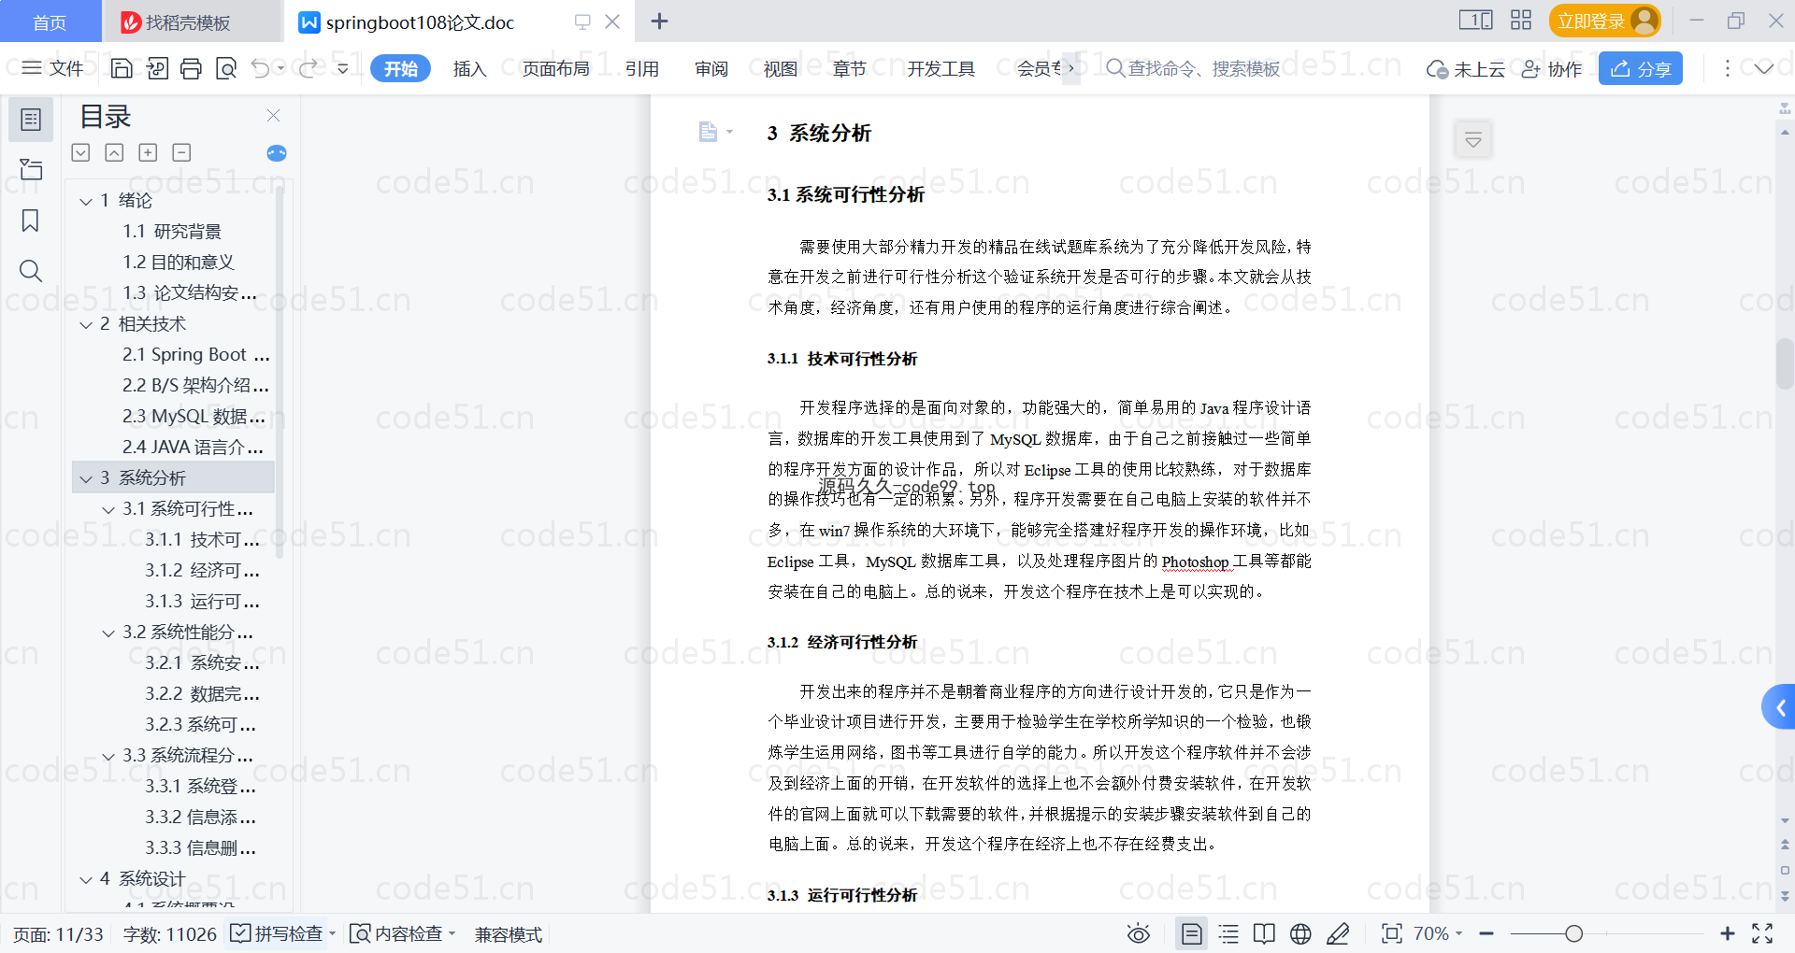Switch to the 开始 ribbon tab

pos(400,68)
